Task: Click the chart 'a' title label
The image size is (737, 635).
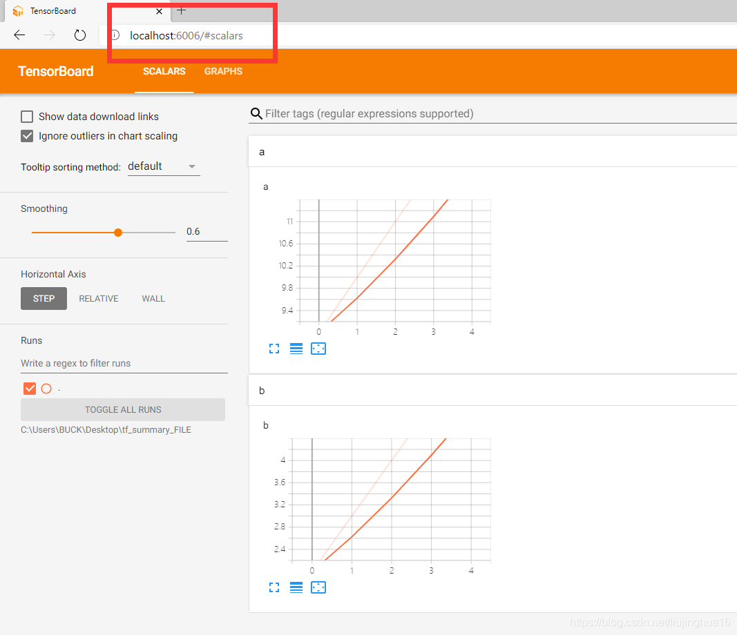Action: pyautogui.click(x=265, y=187)
